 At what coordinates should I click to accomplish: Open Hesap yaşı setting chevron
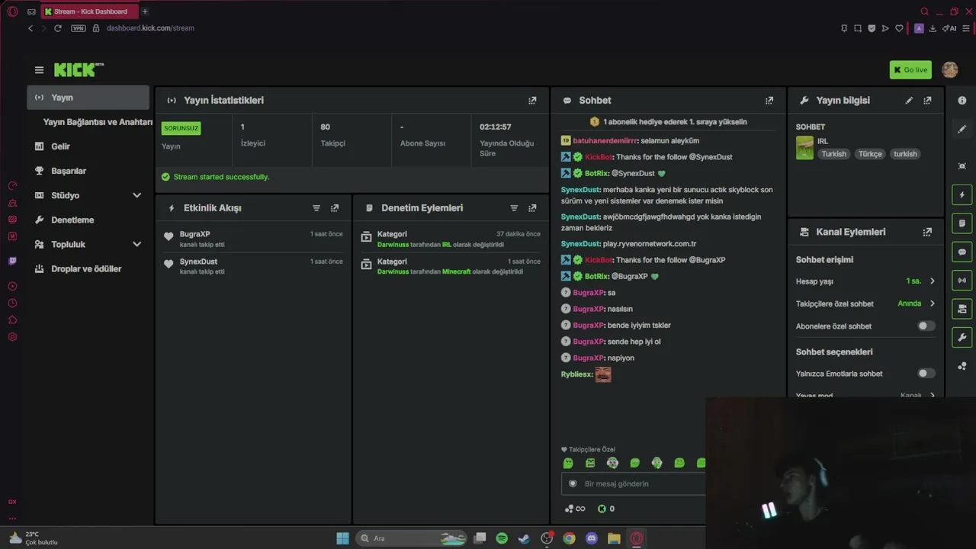pos(932,281)
